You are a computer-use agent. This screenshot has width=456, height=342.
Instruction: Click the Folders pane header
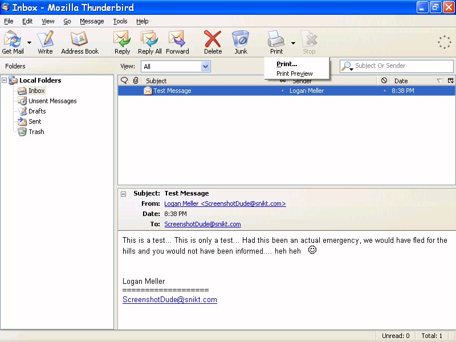tap(15, 66)
